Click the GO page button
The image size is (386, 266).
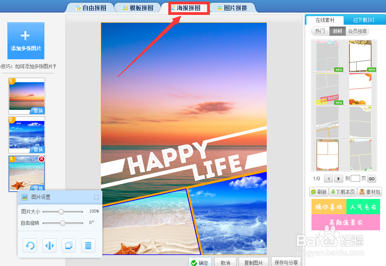(371, 179)
